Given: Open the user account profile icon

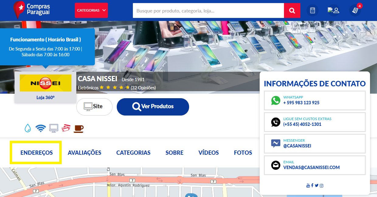Looking at the screenshot, I should coord(334,11).
